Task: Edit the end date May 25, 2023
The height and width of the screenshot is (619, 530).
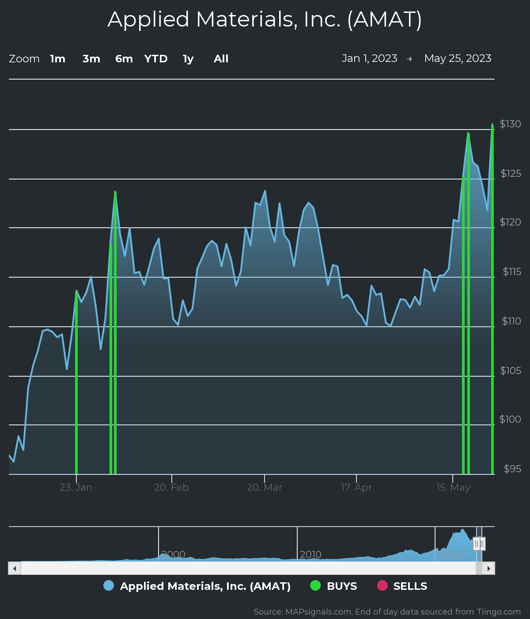Action: [458, 58]
